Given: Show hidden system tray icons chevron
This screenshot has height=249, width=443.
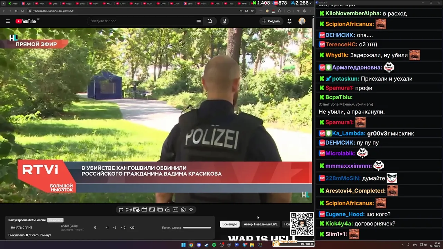Looking at the screenshot, I should point(404,245).
